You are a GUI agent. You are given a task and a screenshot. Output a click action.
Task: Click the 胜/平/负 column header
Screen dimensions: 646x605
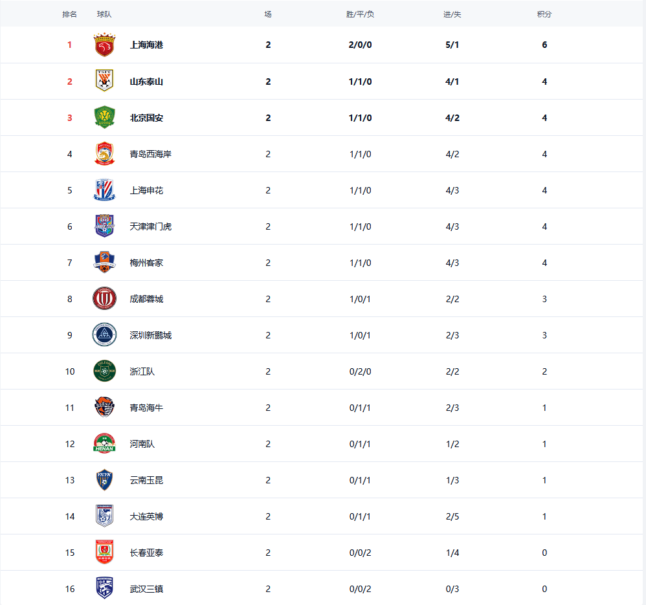360,14
